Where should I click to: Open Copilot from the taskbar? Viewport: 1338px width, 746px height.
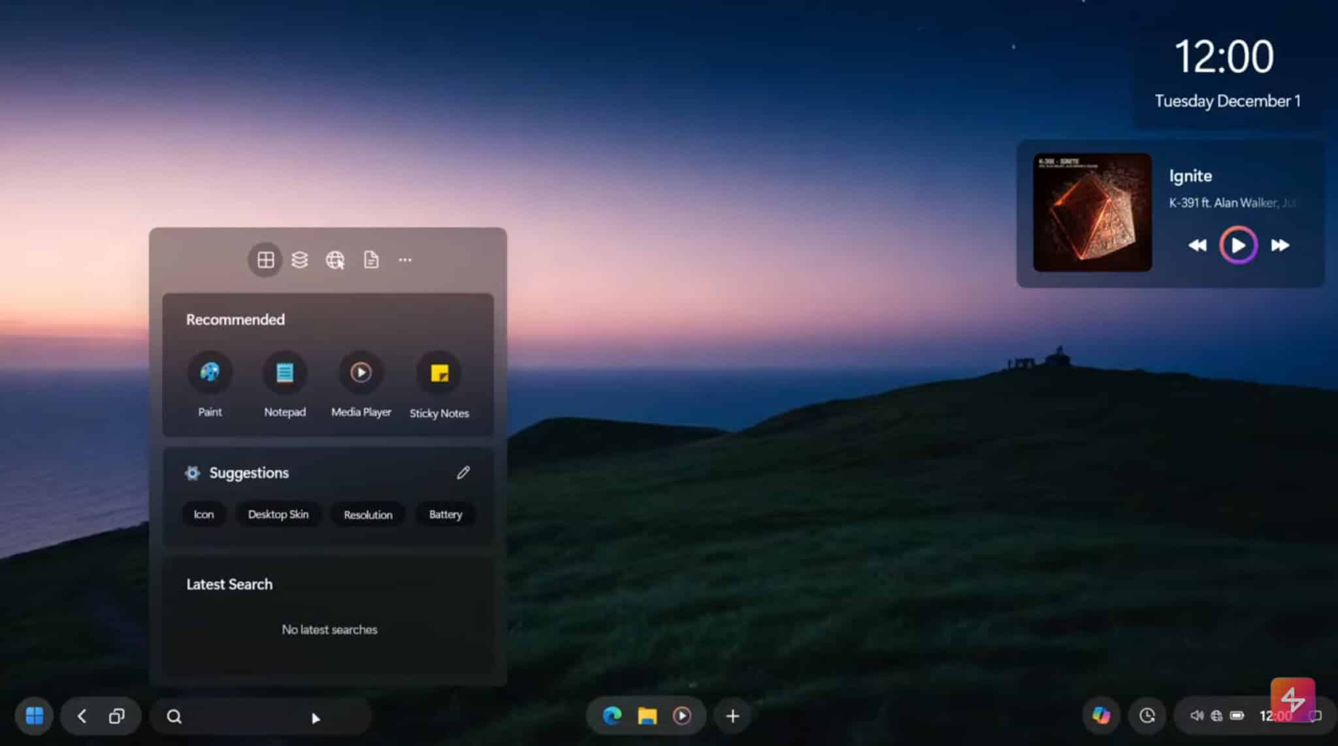coord(1103,715)
